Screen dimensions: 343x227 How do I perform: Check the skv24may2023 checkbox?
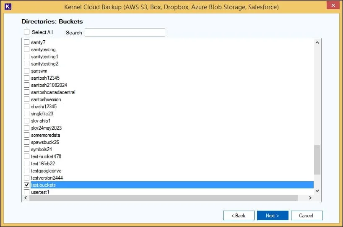27,128
